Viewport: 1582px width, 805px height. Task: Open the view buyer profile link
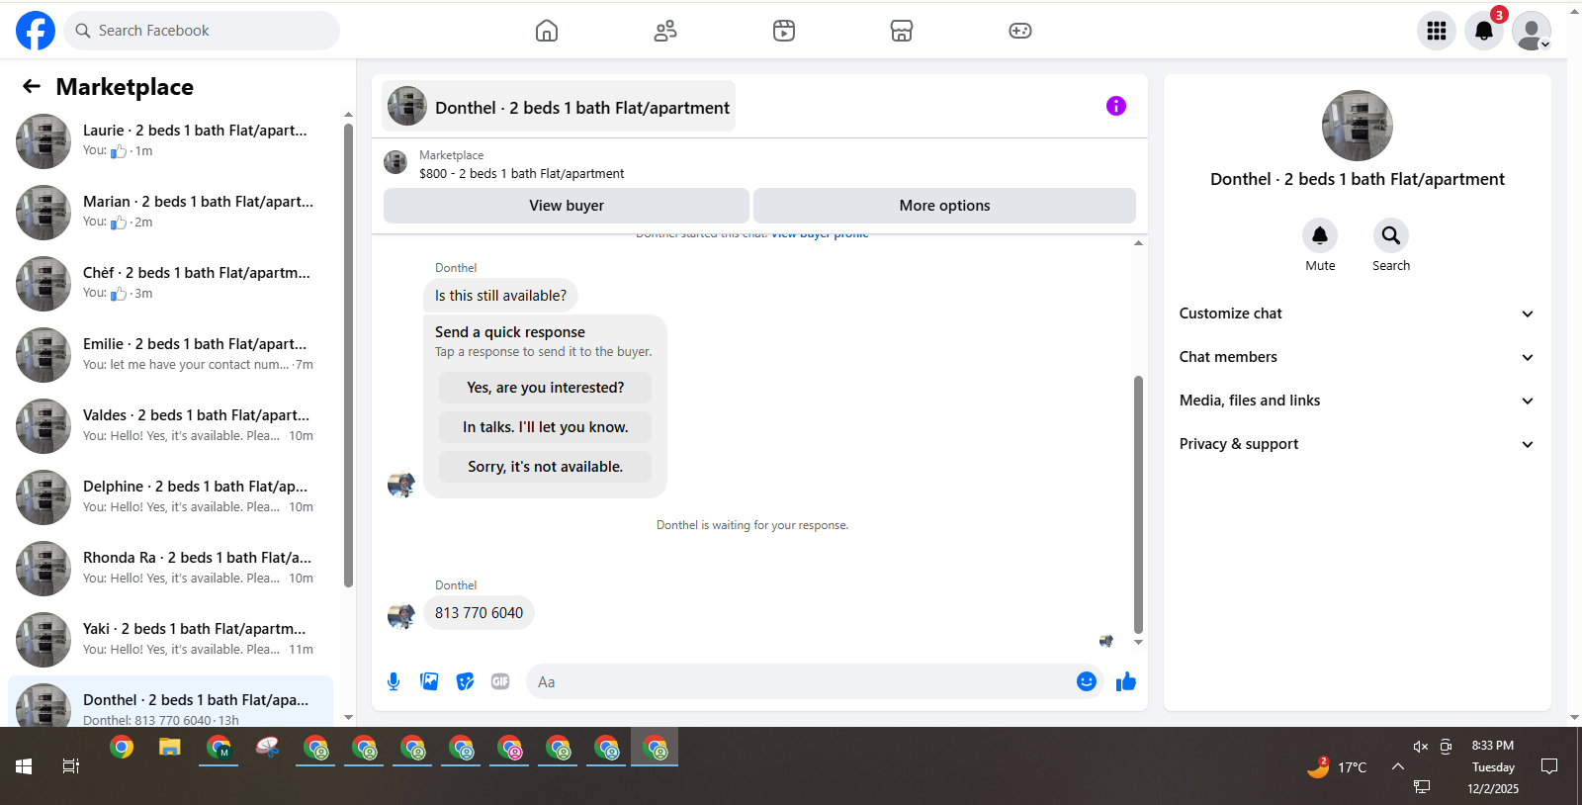point(820,235)
